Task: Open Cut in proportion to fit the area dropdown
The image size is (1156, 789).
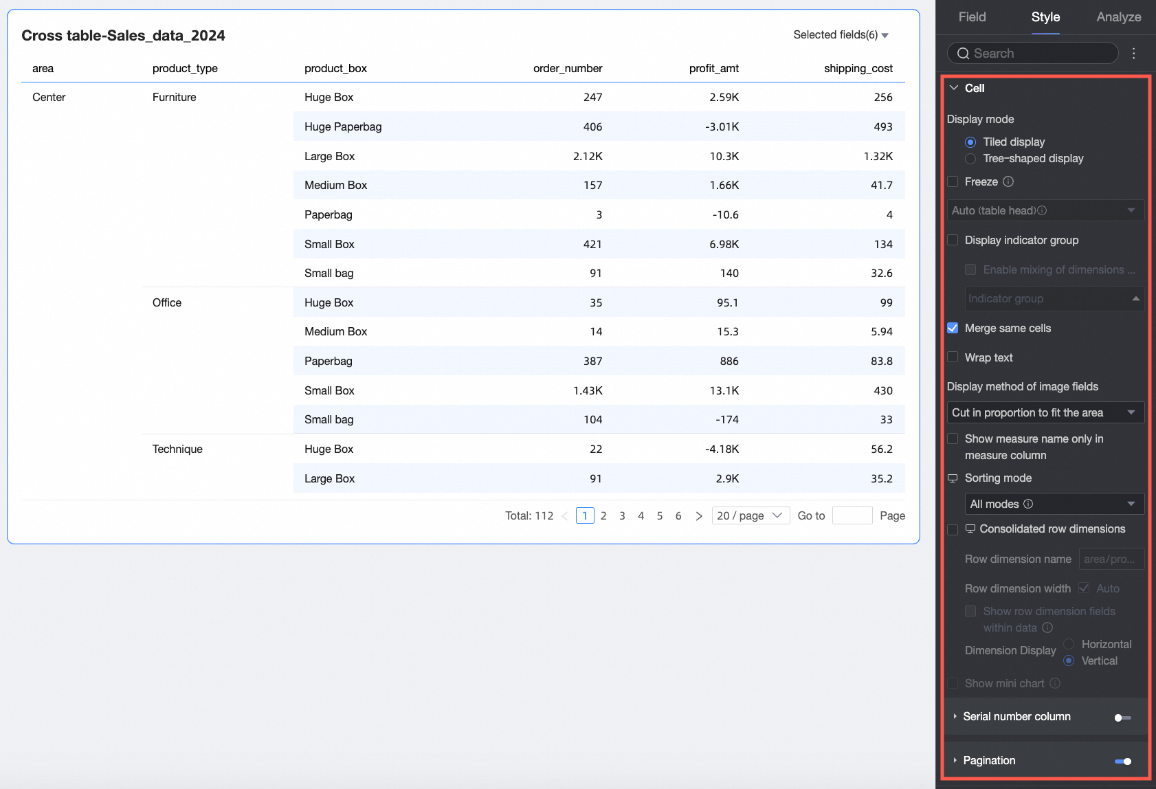Action: (1045, 412)
